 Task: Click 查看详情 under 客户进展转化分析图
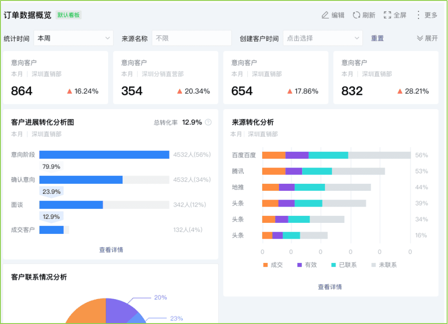point(111,250)
